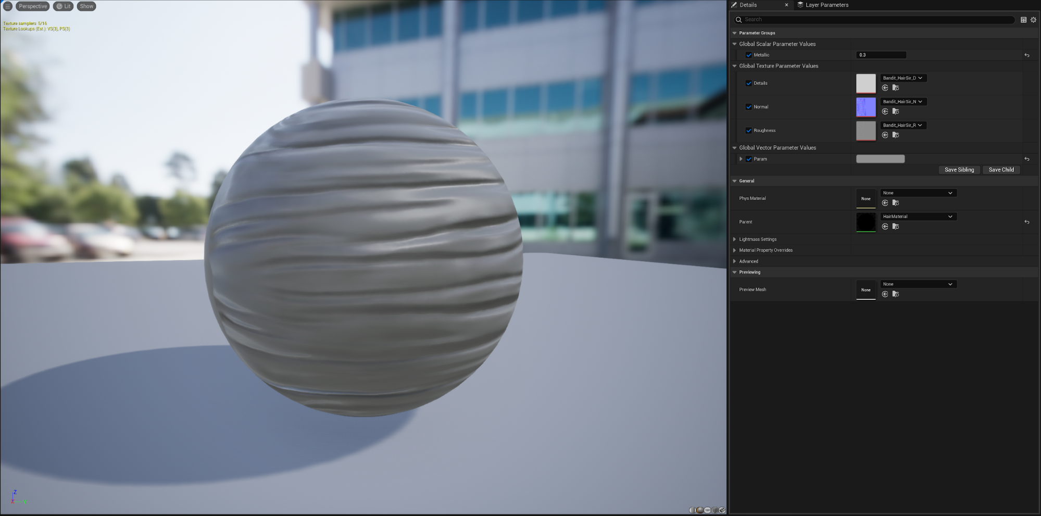Close the Details tab
Screen dimensions: 1041x516
(x=786, y=5)
